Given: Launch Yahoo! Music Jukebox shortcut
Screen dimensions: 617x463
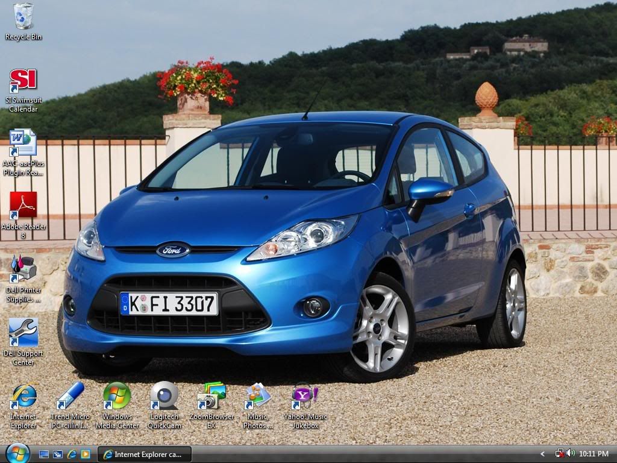Looking at the screenshot, I should pos(305,396).
